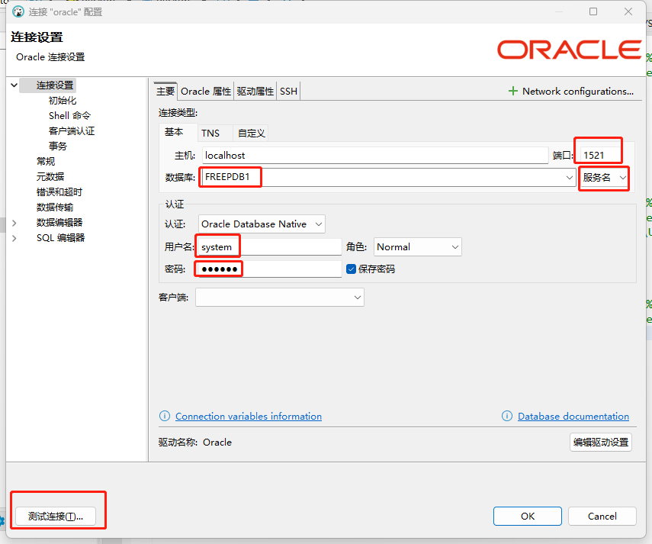Click the 编辑驱动设置 button
The width and height of the screenshot is (652, 544).
601,442
